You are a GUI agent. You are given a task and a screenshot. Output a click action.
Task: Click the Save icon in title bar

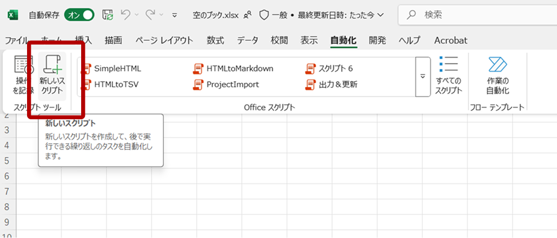[107, 15]
